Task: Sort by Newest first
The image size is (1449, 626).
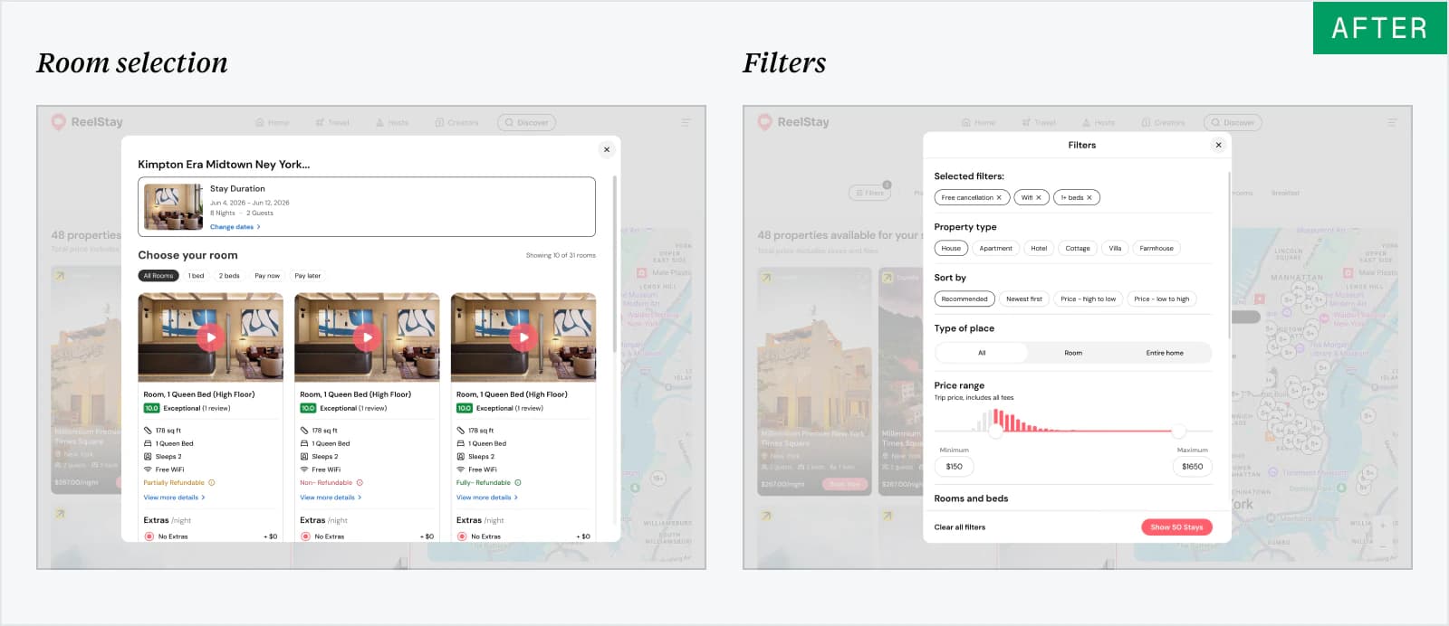Action: pos(1024,299)
